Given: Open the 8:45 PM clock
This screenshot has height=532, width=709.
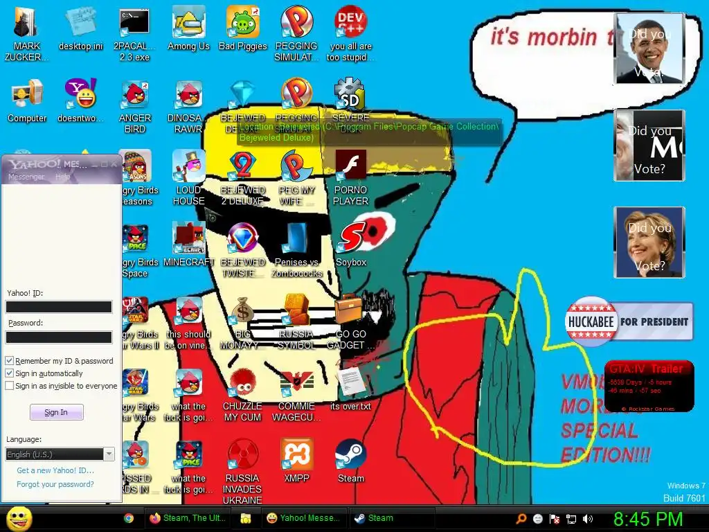Looking at the screenshot, I should pyautogui.click(x=648, y=519).
